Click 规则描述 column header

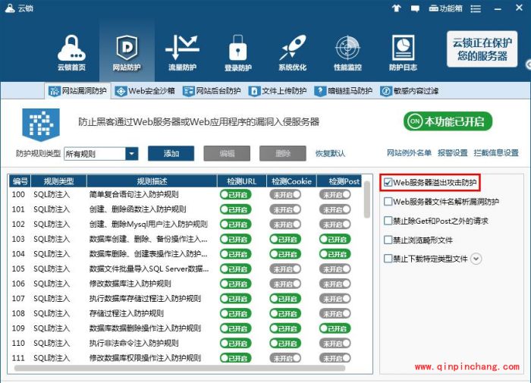click(x=152, y=181)
